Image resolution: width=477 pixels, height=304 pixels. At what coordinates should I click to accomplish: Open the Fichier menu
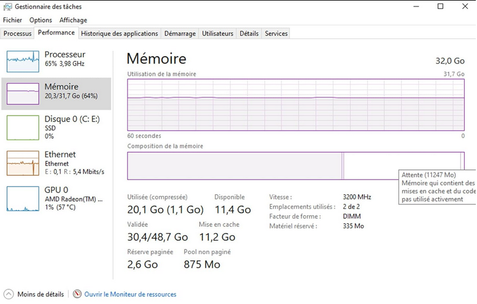[12, 20]
